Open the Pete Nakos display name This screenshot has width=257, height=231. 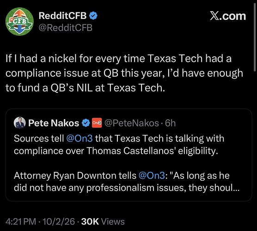point(54,123)
